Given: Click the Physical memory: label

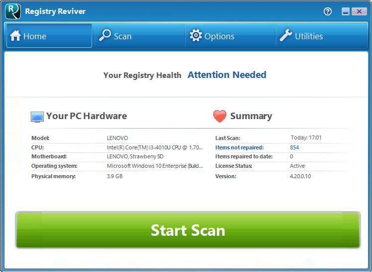Looking at the screenshot, I should pos(53,176).
